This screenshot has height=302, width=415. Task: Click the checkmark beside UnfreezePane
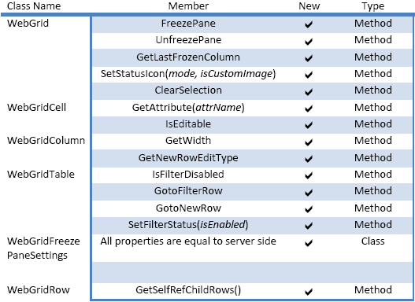tap(309, 42)
